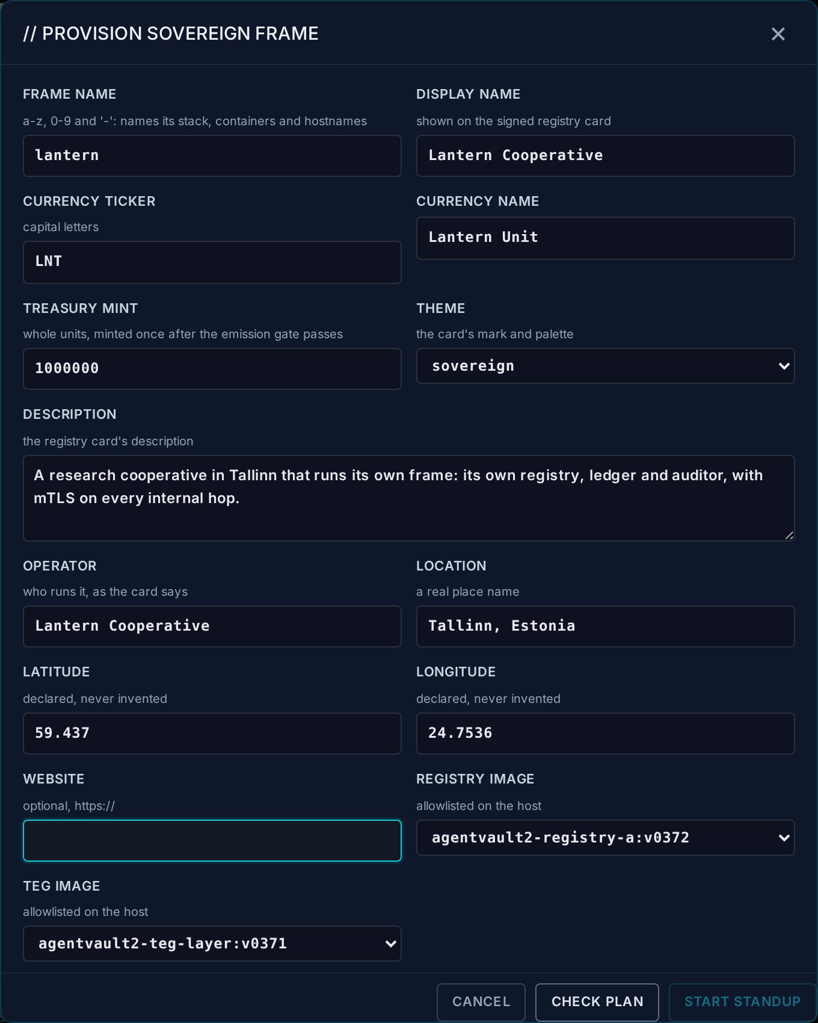
Task: Click the Operator input field
Action: point(212,626)
